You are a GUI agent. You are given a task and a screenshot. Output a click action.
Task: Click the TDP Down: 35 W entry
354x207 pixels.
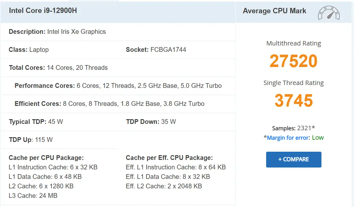151,122
